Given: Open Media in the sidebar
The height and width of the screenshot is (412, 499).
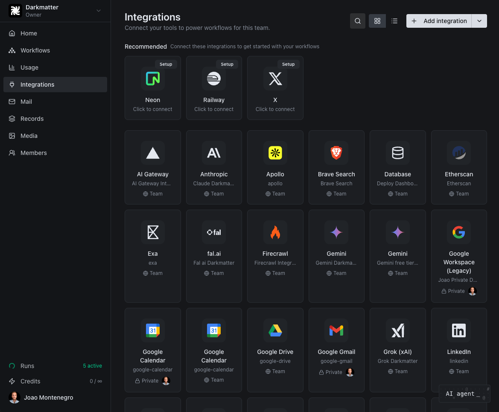Looking at the screenshot, I should click(x=55, y=136).
